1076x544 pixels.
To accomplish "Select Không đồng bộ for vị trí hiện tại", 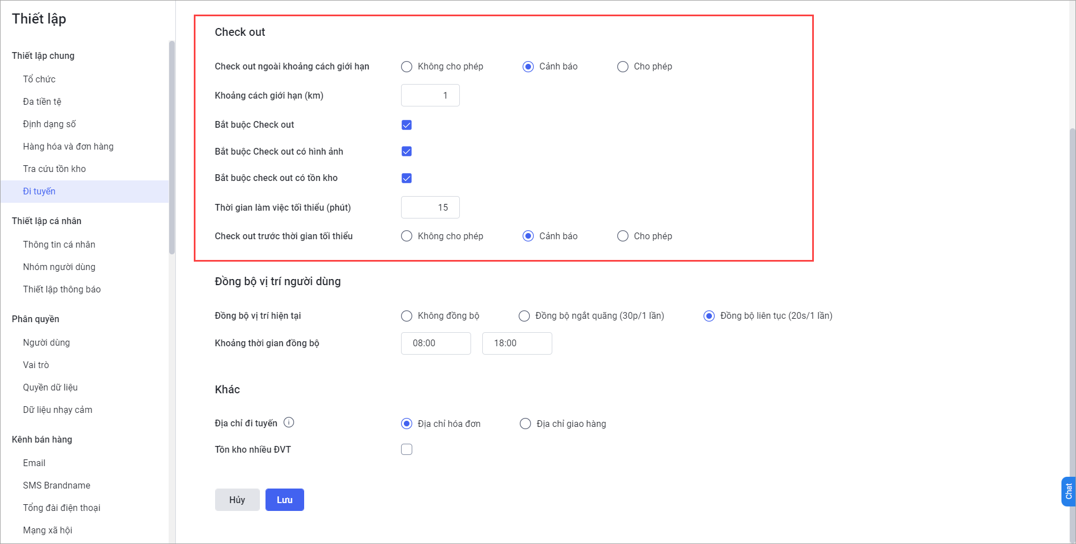I will point(406,315).
